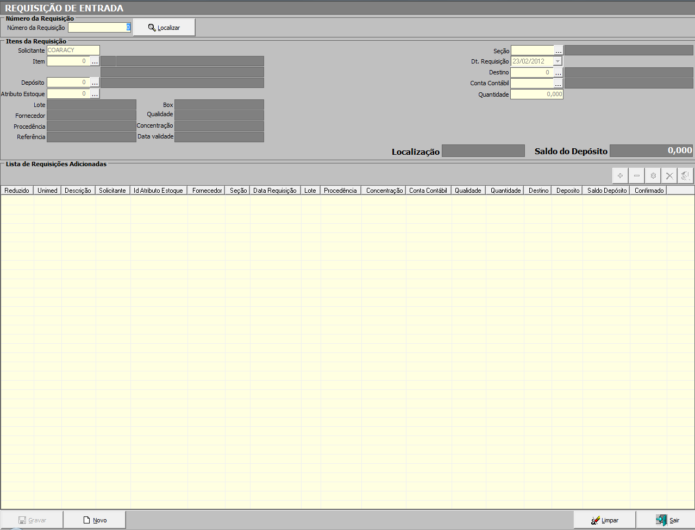Click the Localizar search button
Screen dimensions: 695x530
(164, 28)
